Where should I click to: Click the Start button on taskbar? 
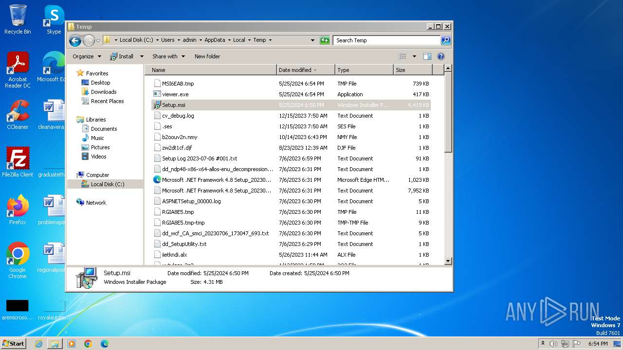tap(14, 343)
